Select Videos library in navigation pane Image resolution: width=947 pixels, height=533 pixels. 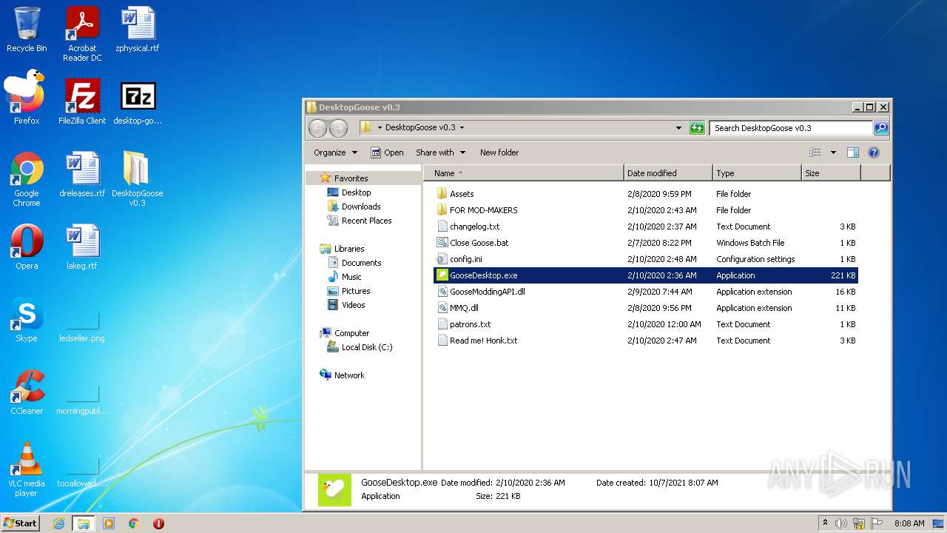(353, 305)
